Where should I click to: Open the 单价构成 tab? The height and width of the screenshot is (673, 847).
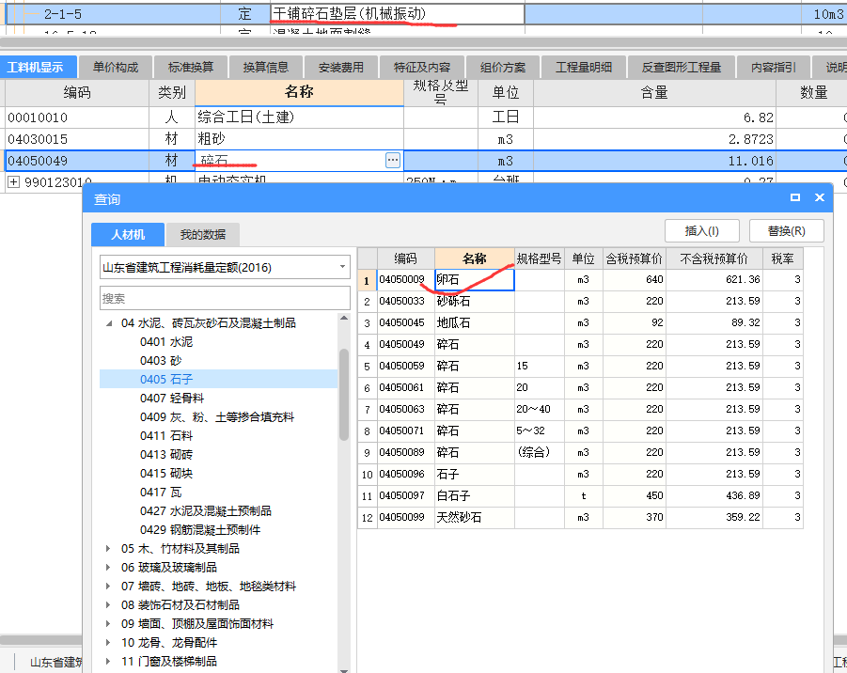tap(115, 67)
